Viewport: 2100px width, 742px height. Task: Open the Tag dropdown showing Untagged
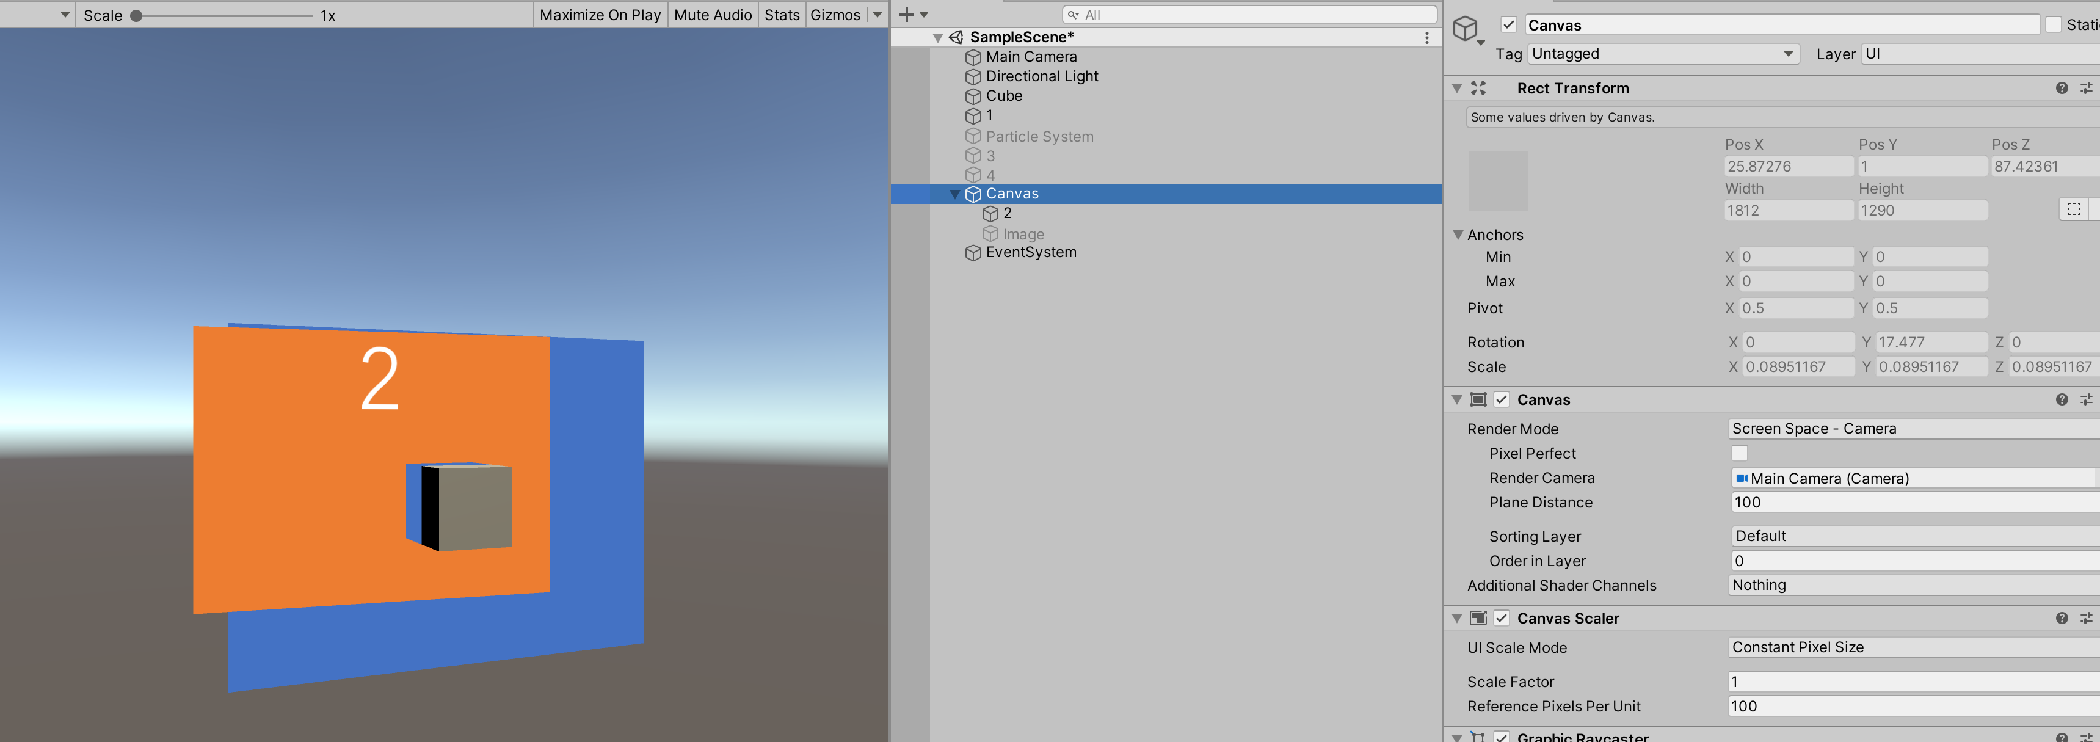(1662, 53)
